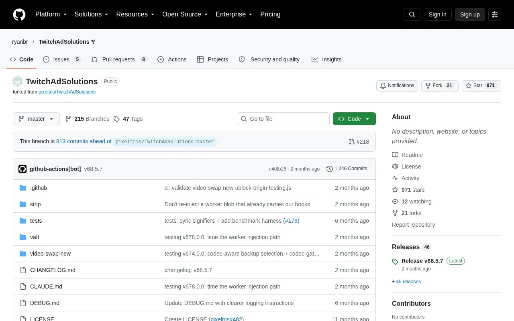Viewport: 514px width, 321px height.
Task: Click the book icon beside Readme
Action: coord(395,155)
